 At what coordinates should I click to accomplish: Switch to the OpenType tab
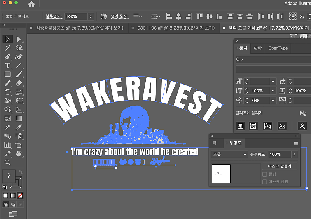click(x=278, y=48)
